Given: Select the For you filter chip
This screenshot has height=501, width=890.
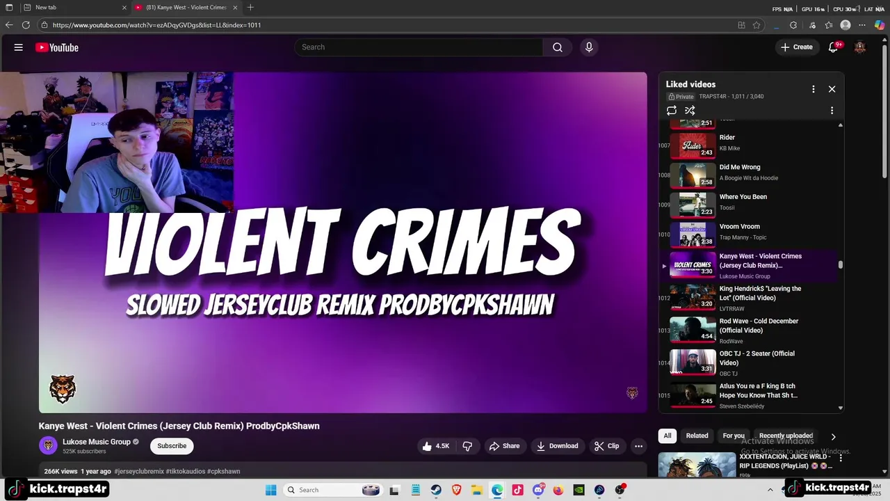Looking at the screenshot, I should [x=734, y=436].
